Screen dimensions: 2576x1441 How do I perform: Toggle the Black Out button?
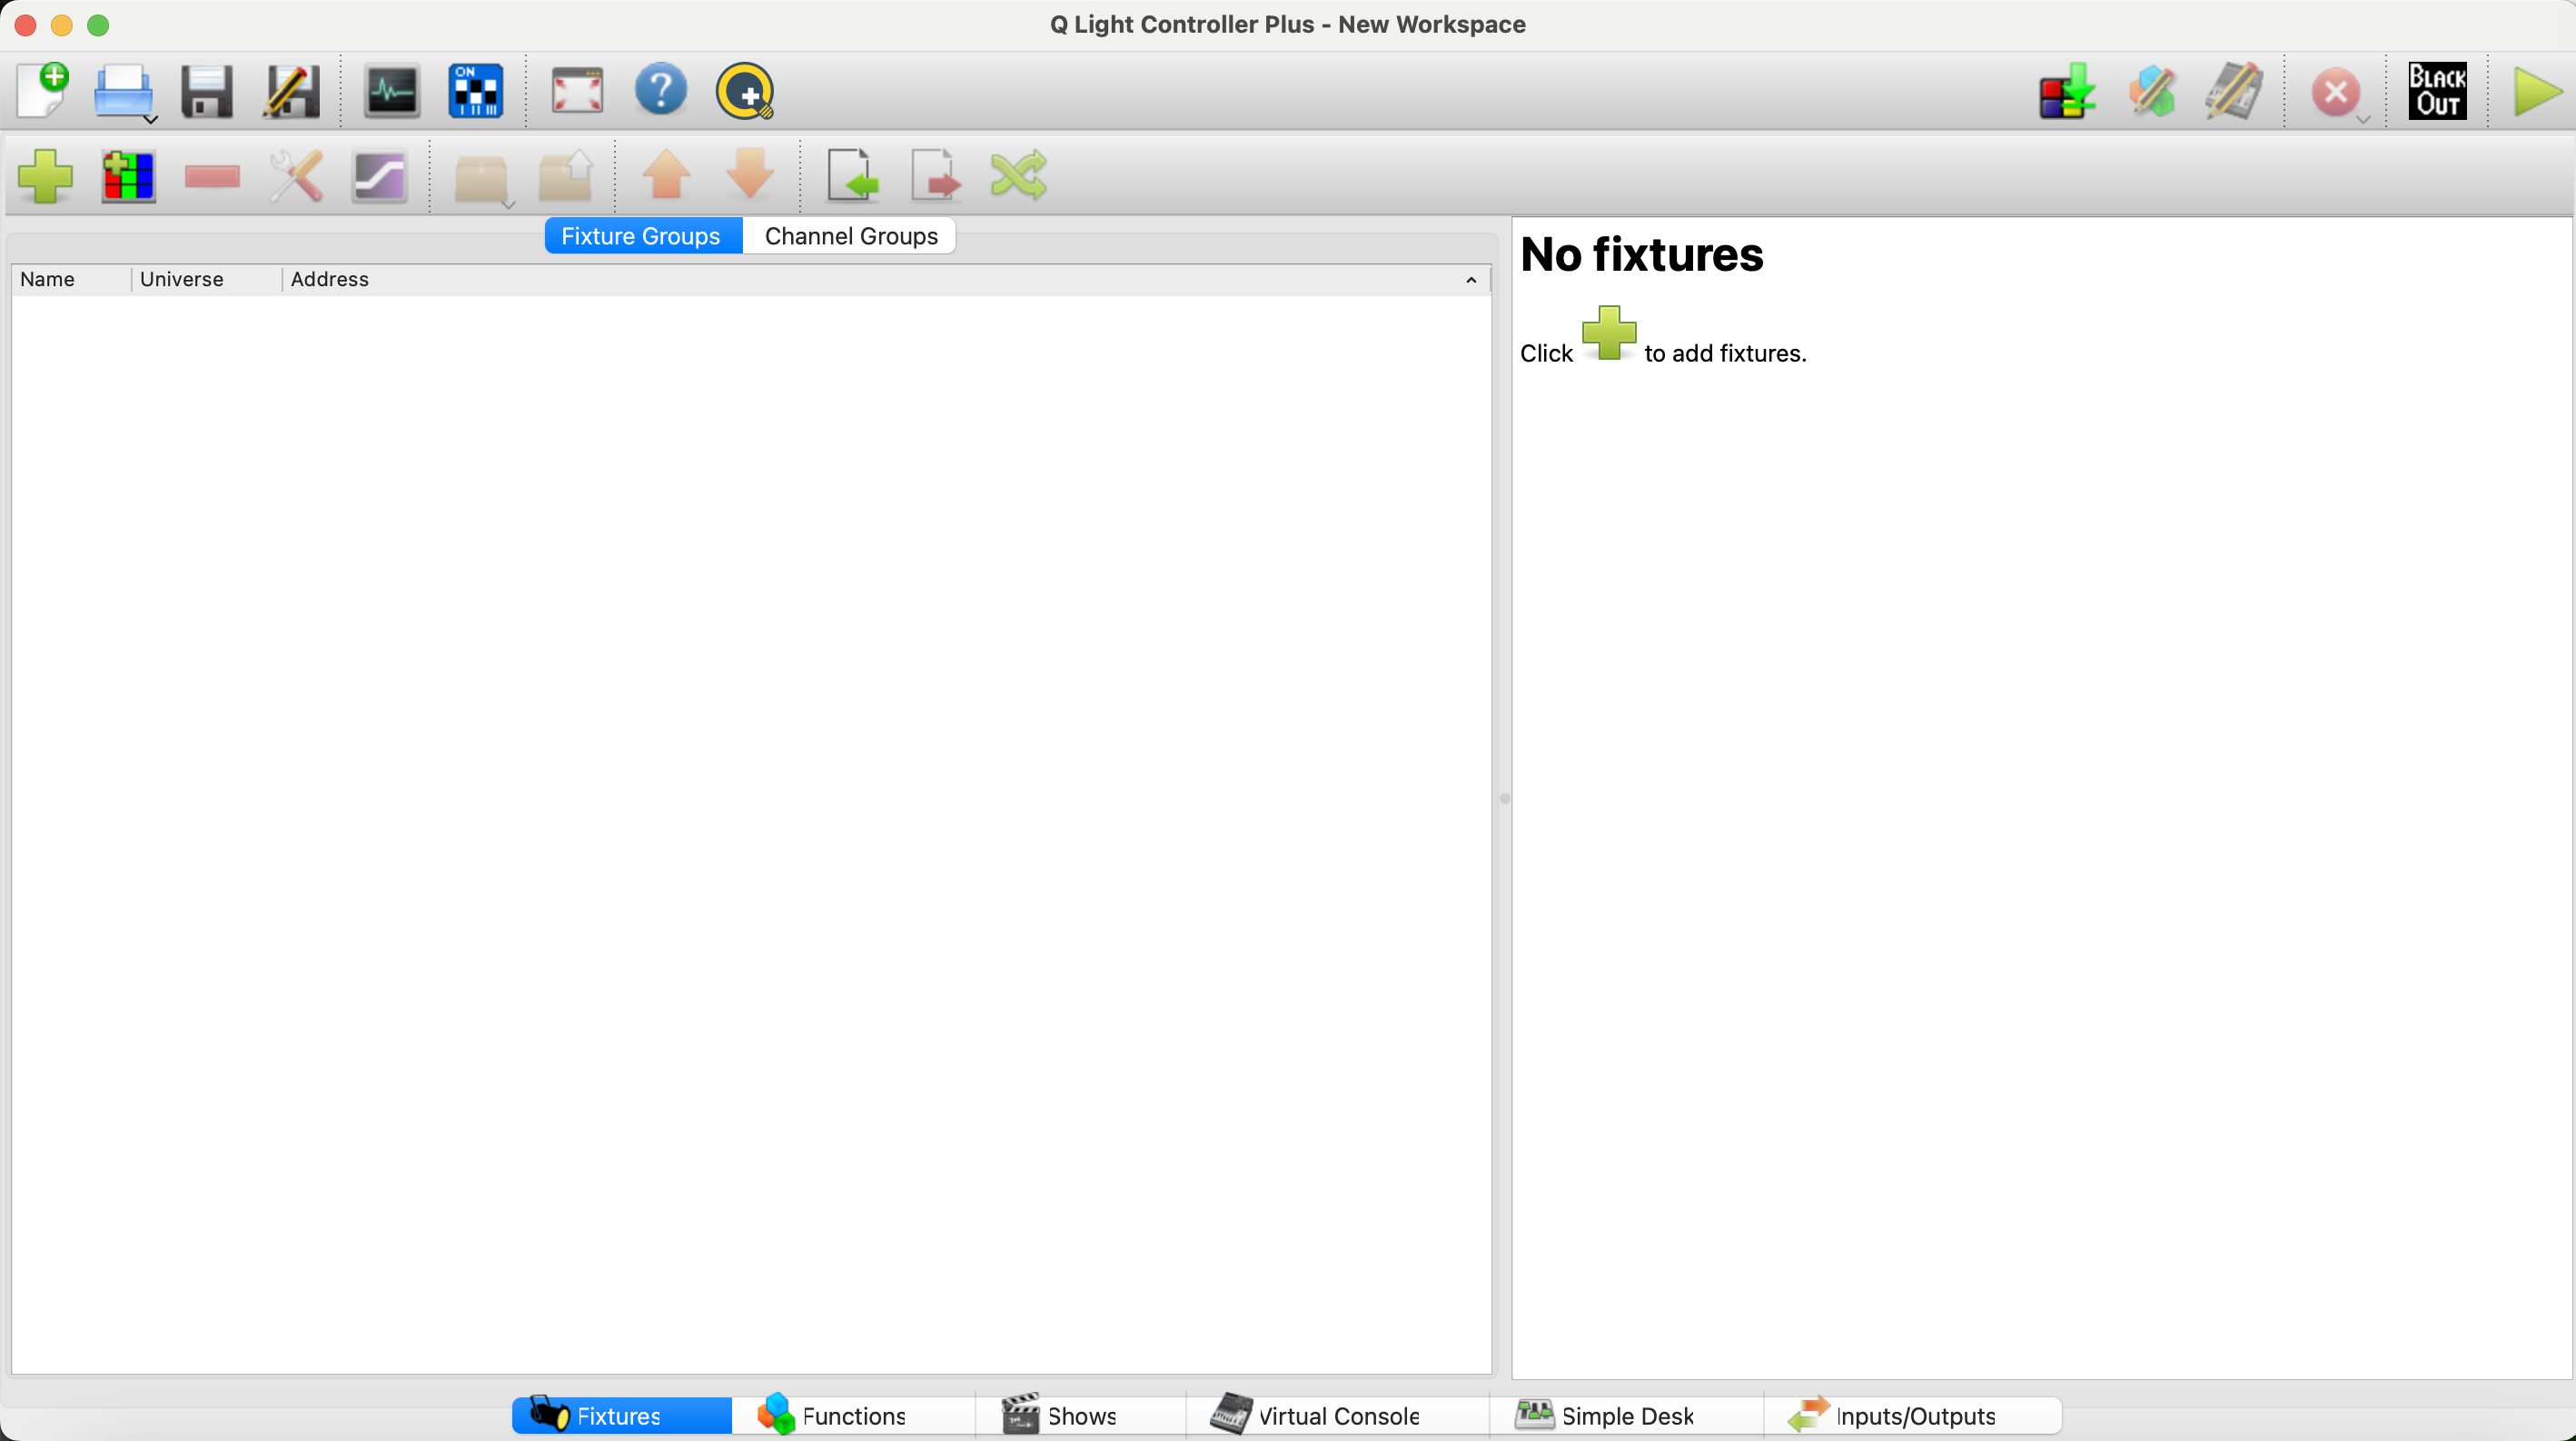[x=2437, y=92]
